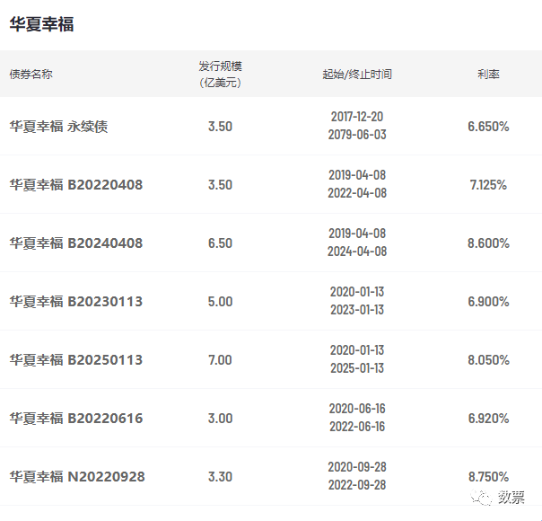Open the 华夏幸福 B20220616 bond entry
Image resolution: width=542 pixels, height=521 pixels.
click(x=76, y=419)
